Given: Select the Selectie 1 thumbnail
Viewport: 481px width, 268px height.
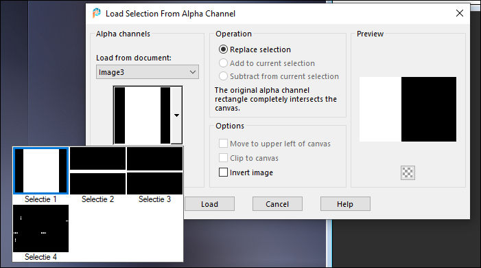Looking at the screenshot, I should coord(40,171).
